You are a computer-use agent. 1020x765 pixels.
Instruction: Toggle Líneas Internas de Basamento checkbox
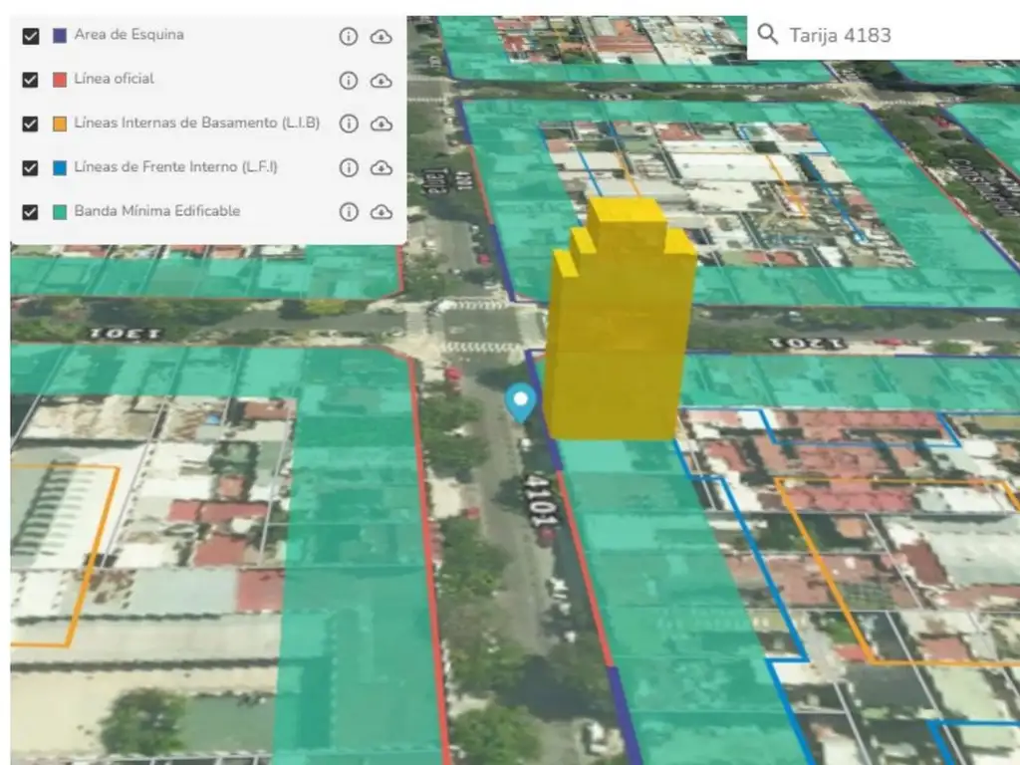pyautogui.click(x=31, y=124)
